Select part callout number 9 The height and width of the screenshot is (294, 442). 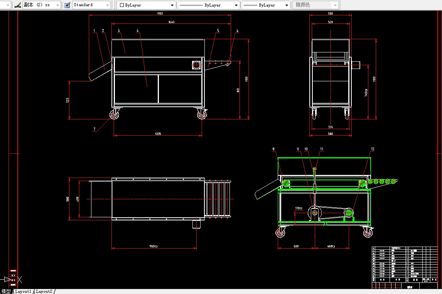click(298, 149)
